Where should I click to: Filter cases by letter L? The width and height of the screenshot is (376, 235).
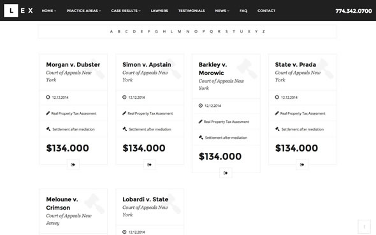tap(171, 31)
